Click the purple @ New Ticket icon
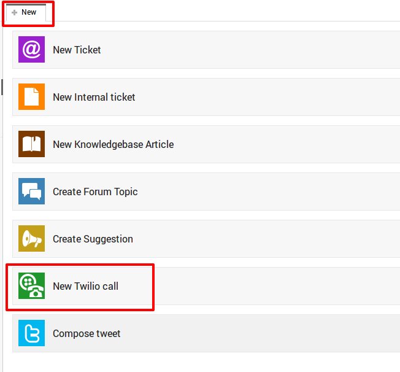The width and height of the screenshot is (400, 372). pos(31,49)
